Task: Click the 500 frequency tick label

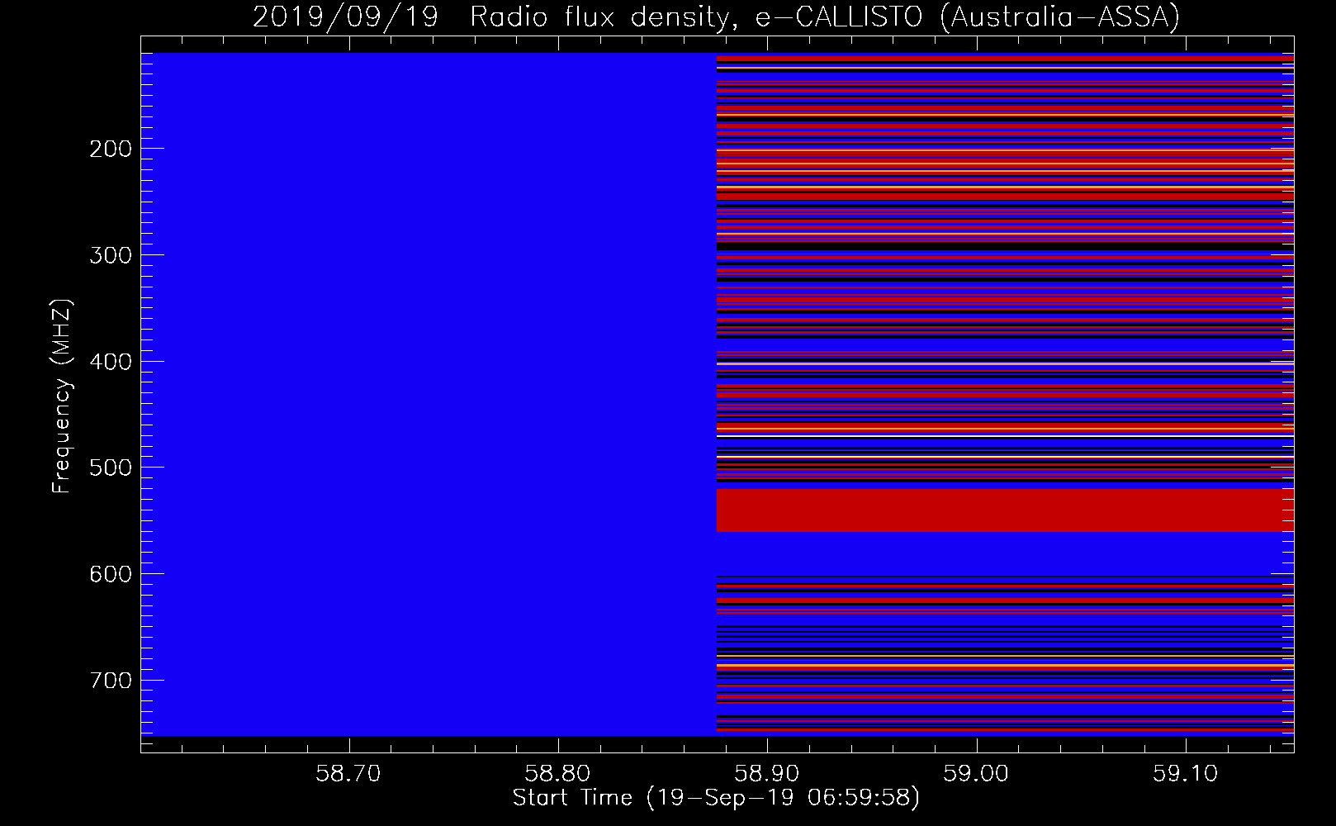Action: click(110, 468)
